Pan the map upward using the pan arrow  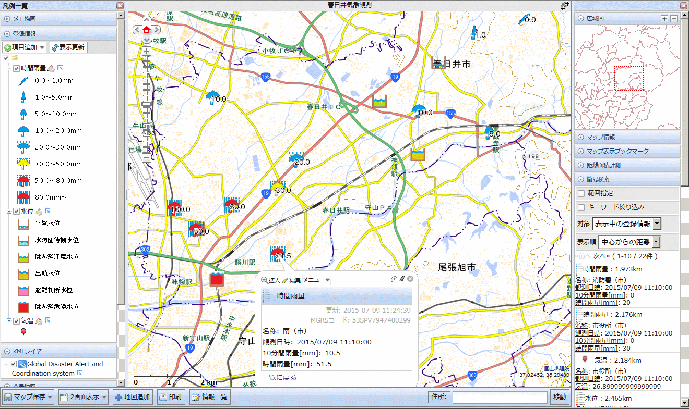(147, 21)
